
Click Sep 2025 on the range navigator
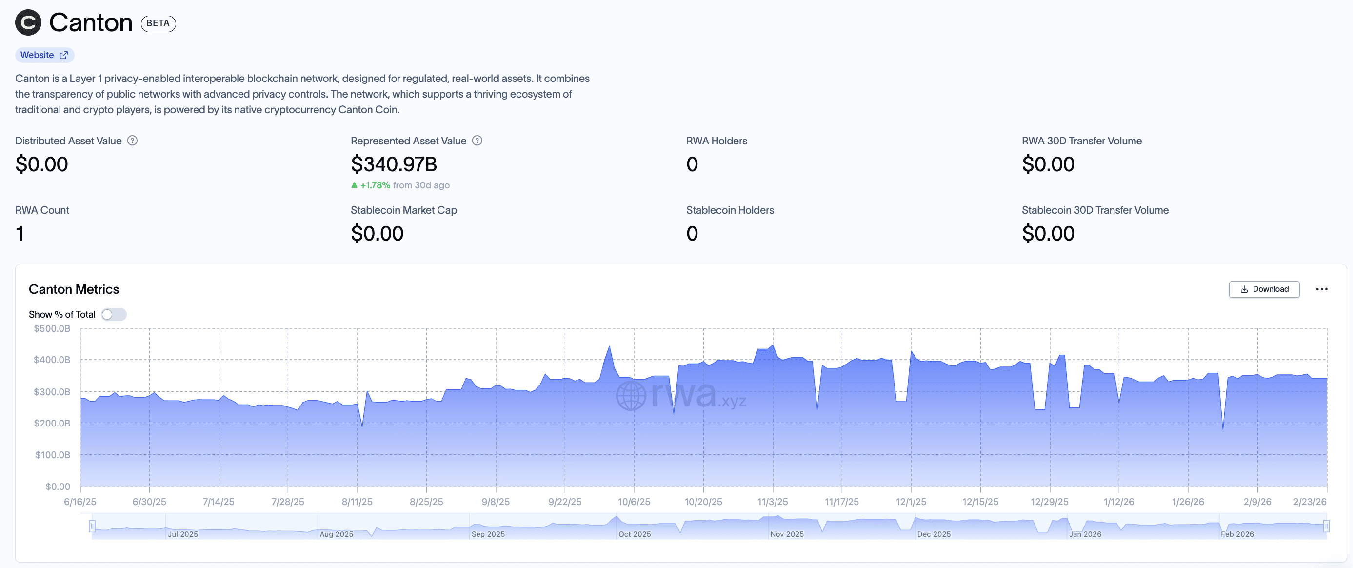click(x=488, y=534)
